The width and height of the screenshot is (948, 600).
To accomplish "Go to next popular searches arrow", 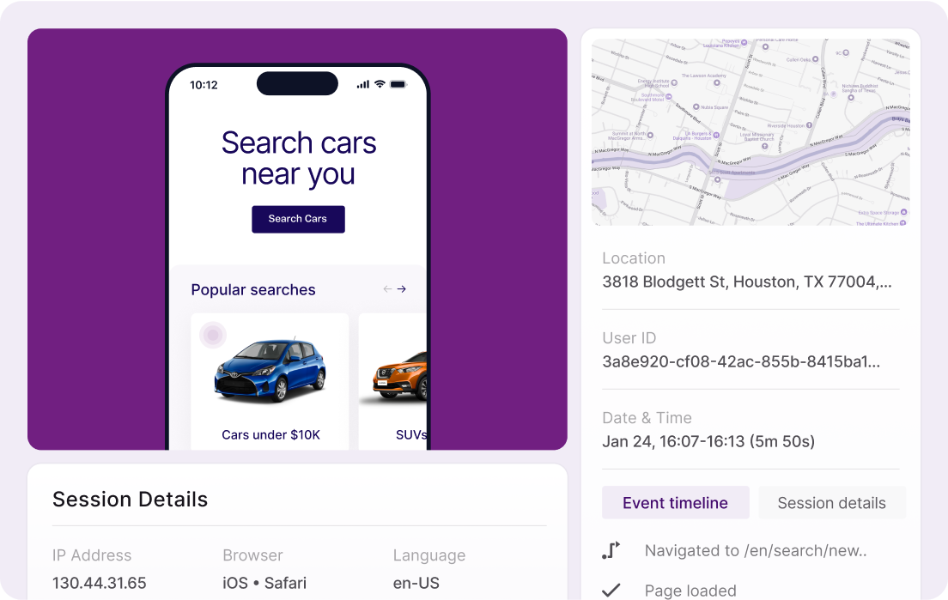I will click(402, 288).
